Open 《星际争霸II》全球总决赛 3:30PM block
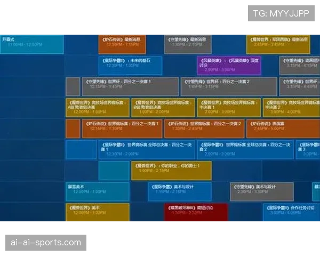 (x=308, y=150)
